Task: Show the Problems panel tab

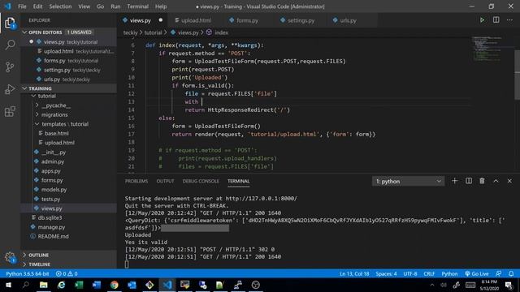Action: point(136,181)
